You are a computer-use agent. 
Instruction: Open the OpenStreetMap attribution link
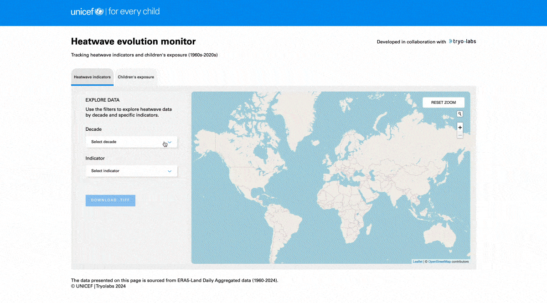(439, 262)
